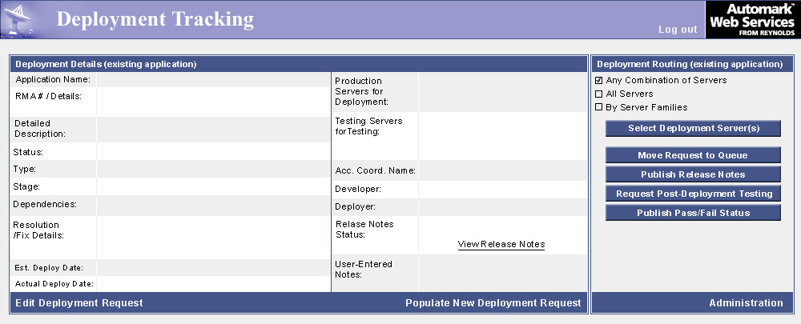801x324 pixels.
Task: Click the Actual Deploy Date value field
Action: (214, 284)
